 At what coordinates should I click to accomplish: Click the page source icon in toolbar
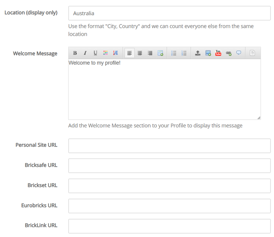point(252,53)
